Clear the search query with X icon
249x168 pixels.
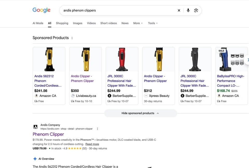(179, 10)
